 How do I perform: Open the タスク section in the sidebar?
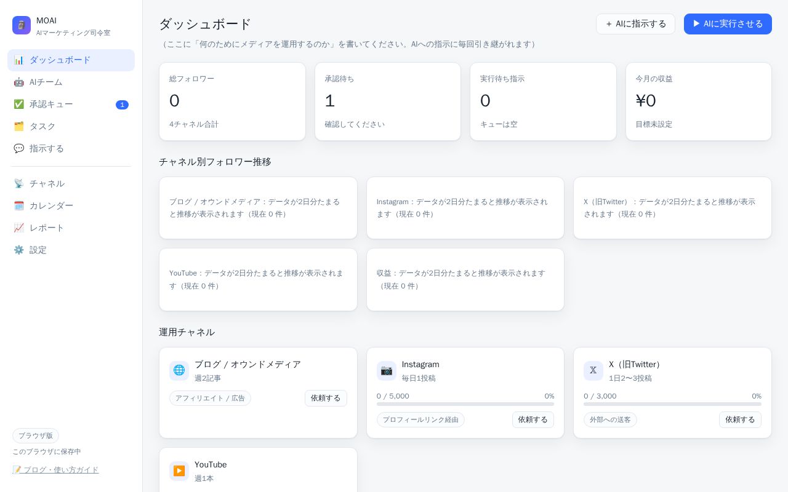point(71,127)
